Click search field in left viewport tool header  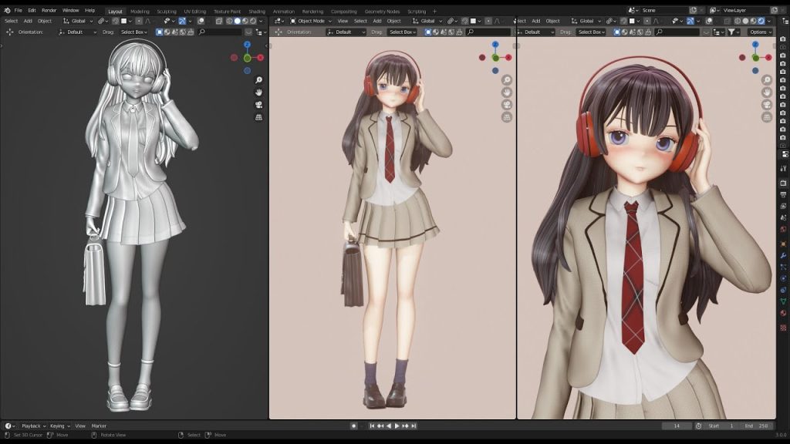pyautogui.click(x=220, y=32)
